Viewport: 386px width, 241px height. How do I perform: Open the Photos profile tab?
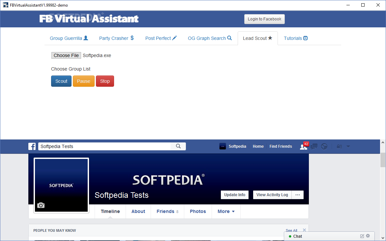pyautogui.click(x=198, y=211)
